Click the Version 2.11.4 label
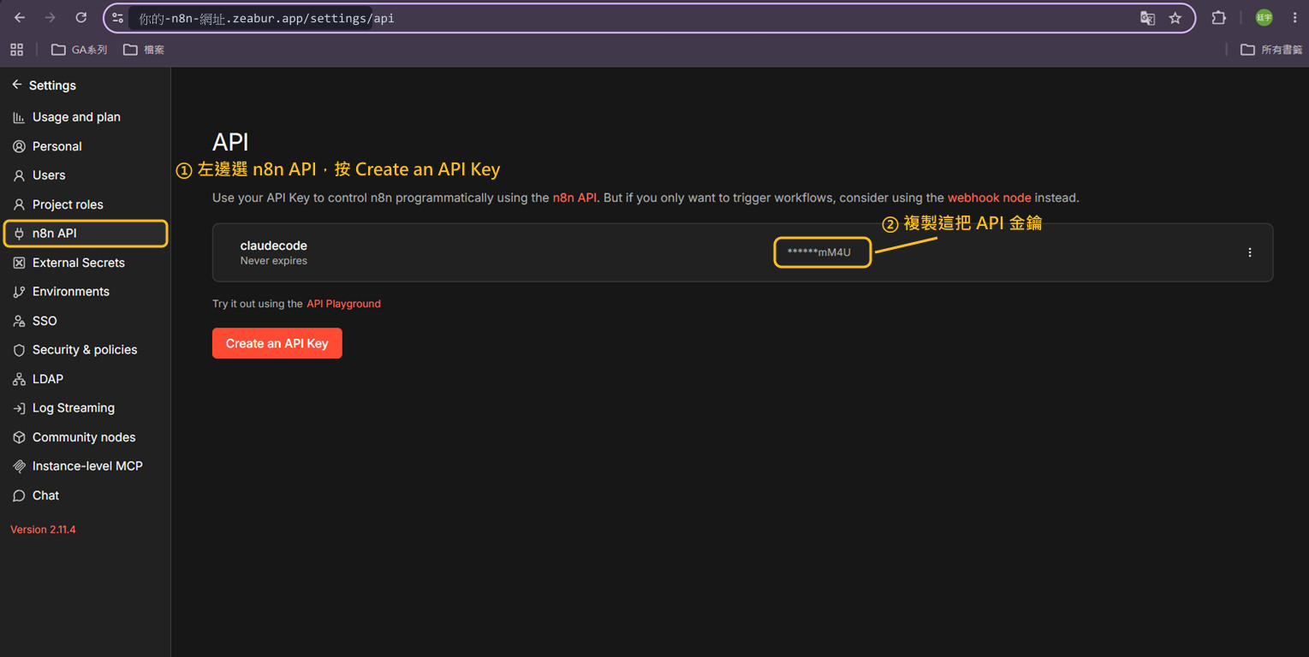 [x=43, y=530]
